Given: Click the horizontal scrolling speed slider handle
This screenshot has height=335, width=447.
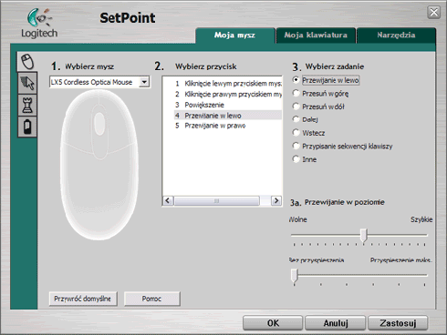Looking at the screenshot, I should tap(364, 236).
